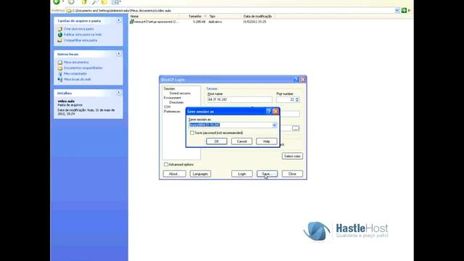This screenshot has width=464, height=261.
Task: Open the address bar dropdown arrow
Action: click(397, 10)
